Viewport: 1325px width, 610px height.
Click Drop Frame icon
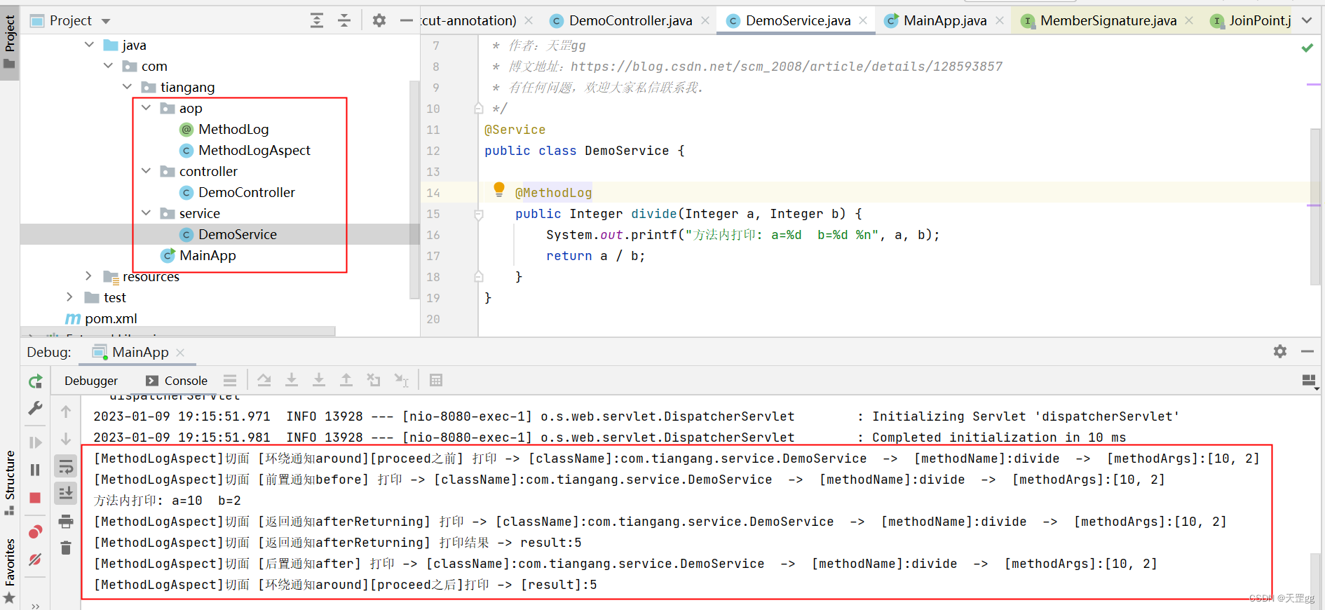pos(374,381)
